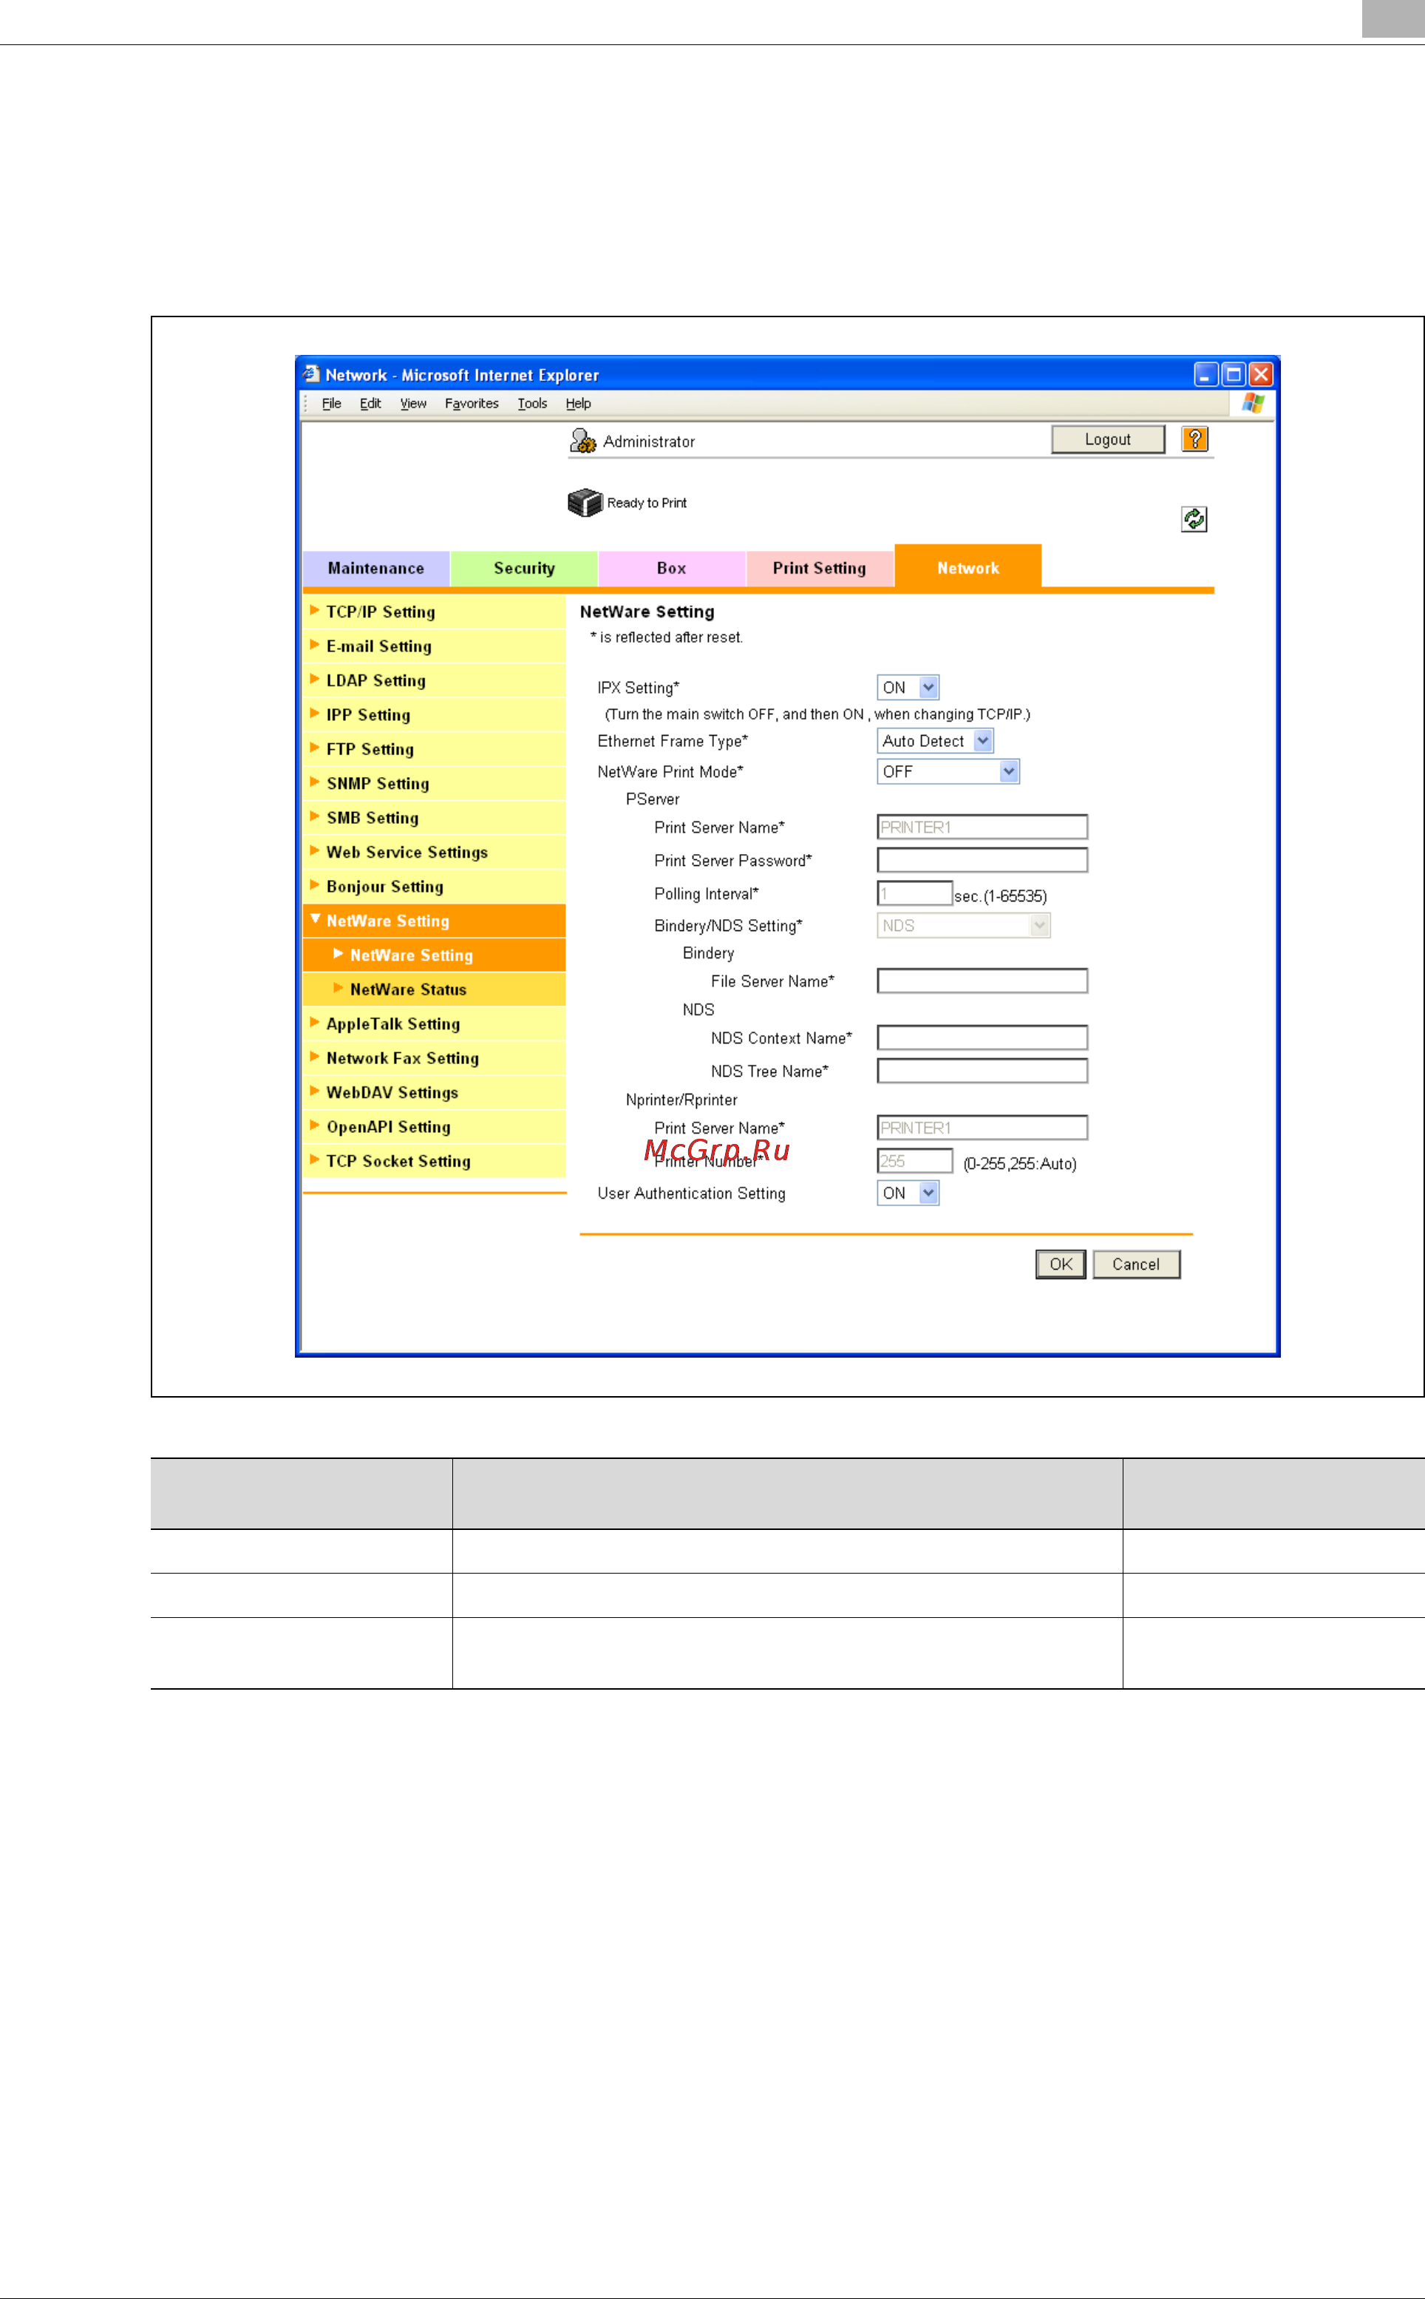1425x2299 pixels.
Task: Click the Windows flag logo icon
Action: 1253,403
